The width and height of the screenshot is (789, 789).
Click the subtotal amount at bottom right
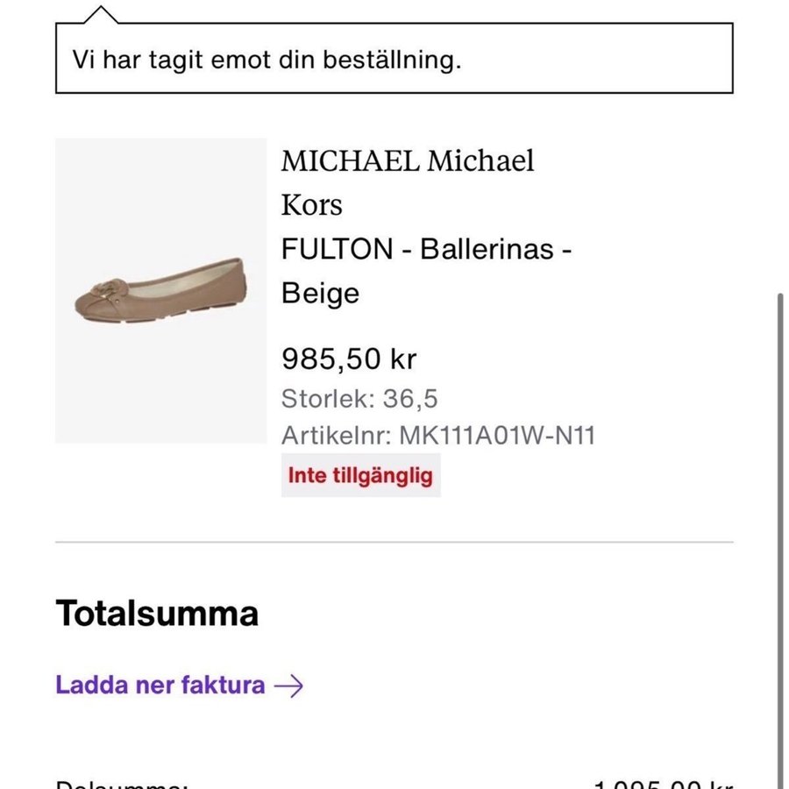point(664,783)
